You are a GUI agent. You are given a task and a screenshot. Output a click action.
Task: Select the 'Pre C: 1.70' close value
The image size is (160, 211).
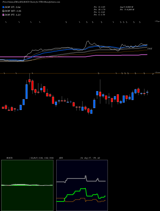tap(100, 15)
